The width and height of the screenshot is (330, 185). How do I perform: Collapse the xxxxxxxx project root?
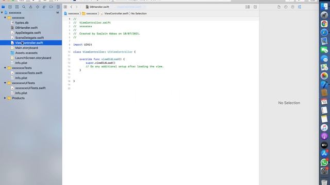pyautogui.click(x=2, y=13)
